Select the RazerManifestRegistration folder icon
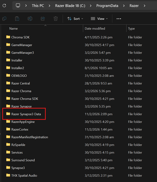The height and width of the screenshot is (182, 157). coord(8,137)
